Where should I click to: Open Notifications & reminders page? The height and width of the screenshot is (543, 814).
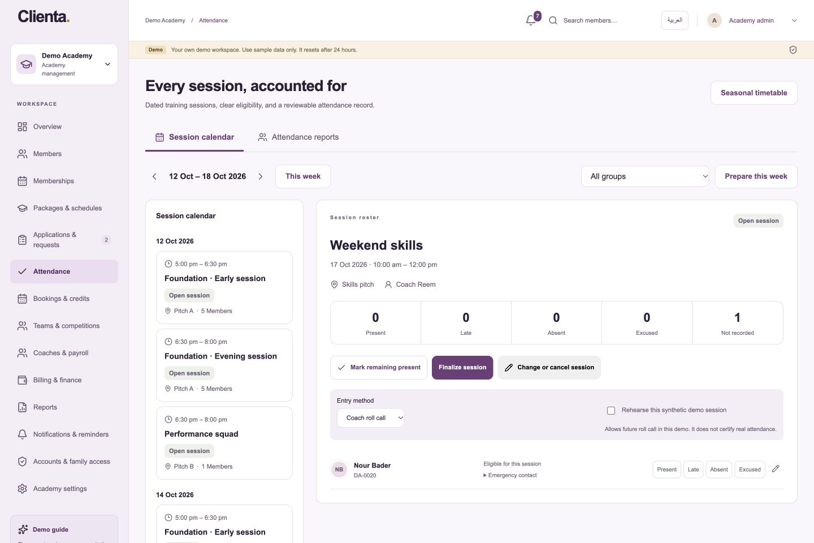tap(64, 434)
